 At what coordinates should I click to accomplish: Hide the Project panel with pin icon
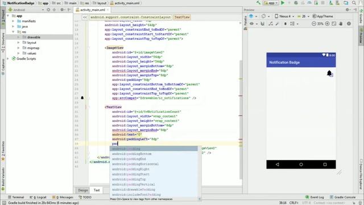click(69, 10)
